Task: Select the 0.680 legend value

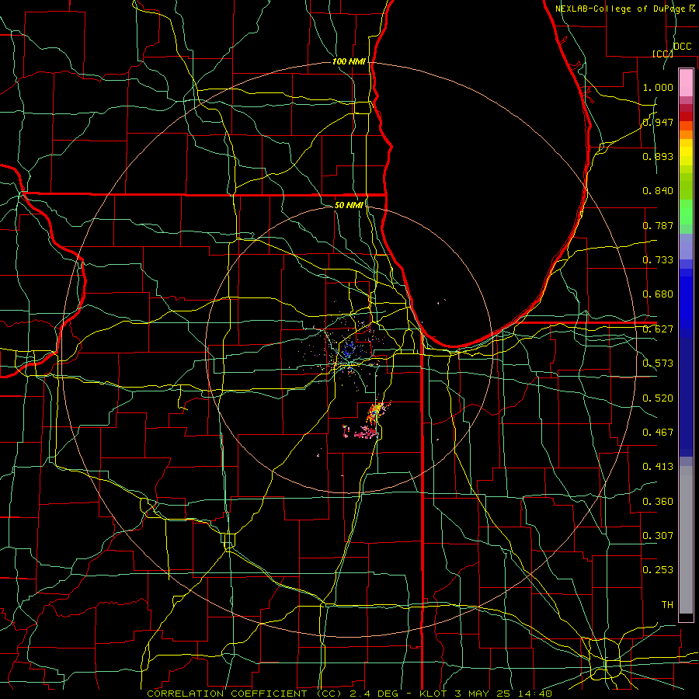Action: tap(658, 294)
